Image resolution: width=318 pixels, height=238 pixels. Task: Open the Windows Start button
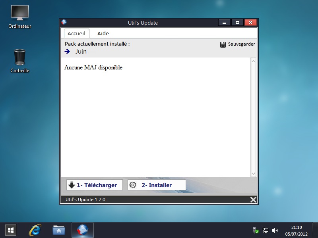(x=11, y=230)
